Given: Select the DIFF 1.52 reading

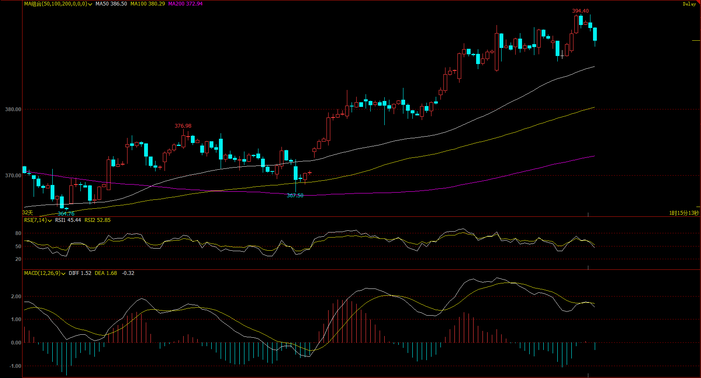Looking at the screenshot, I should pos(80,273).
